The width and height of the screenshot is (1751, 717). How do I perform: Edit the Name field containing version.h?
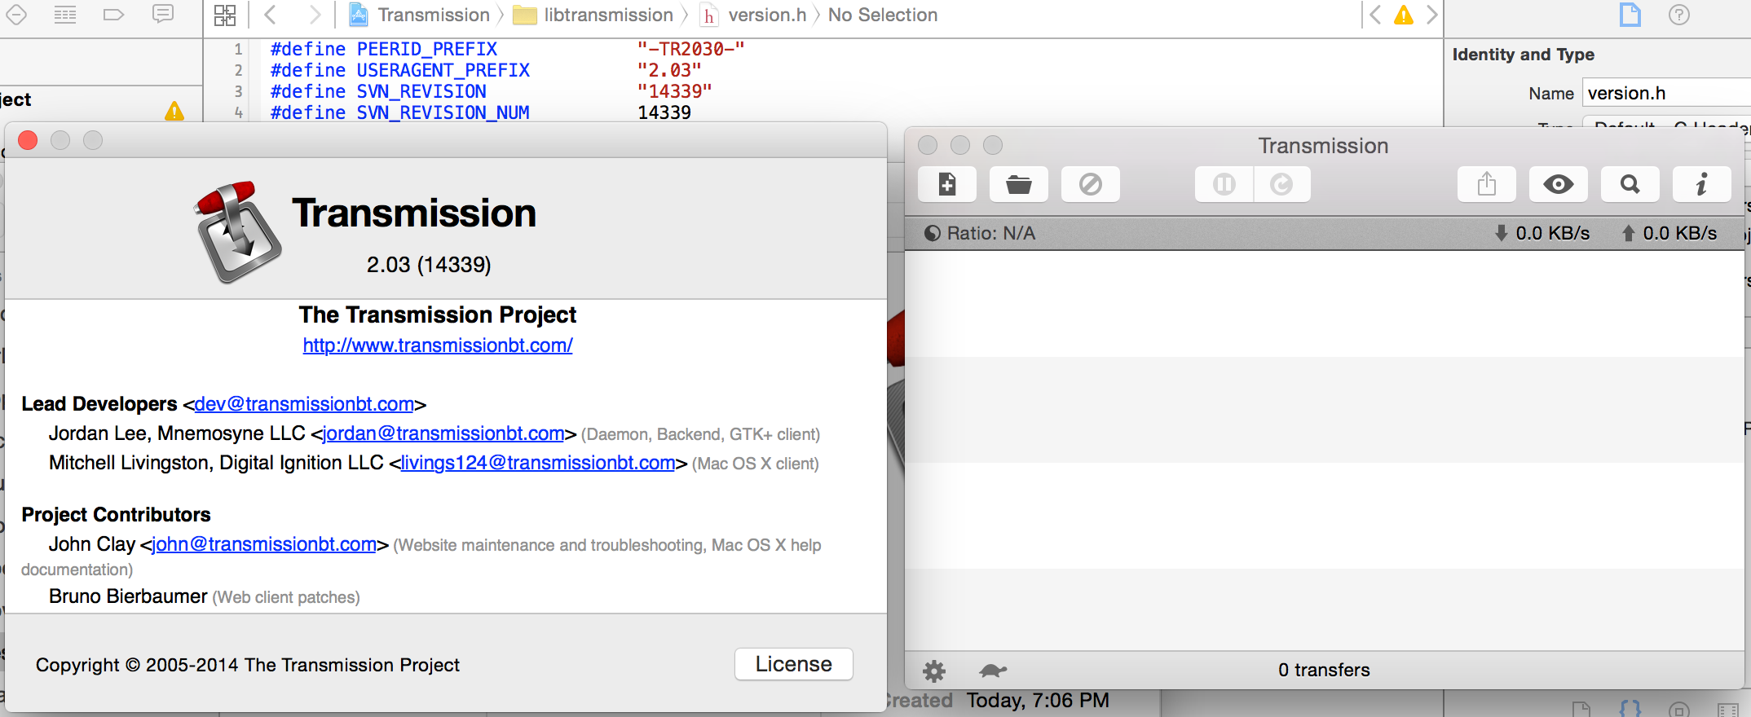point(1667,93)
